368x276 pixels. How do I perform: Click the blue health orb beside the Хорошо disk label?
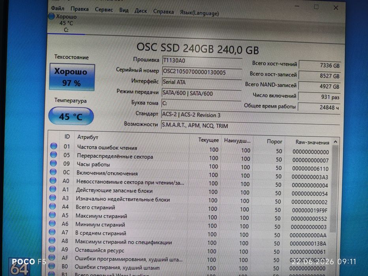coord(51,17)
